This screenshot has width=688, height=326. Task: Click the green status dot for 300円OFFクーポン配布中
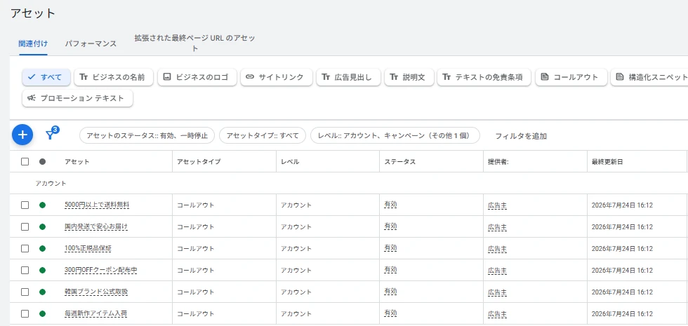pos(42,270)
